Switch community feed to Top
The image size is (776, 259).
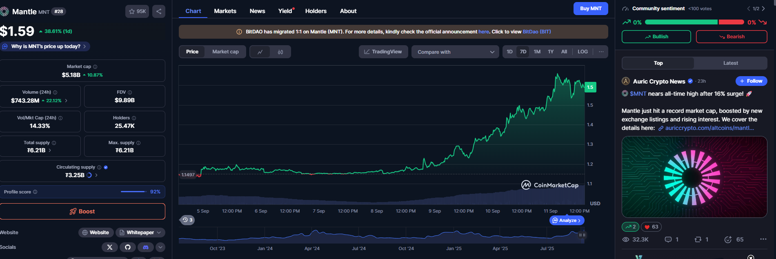pyautogui.click(x=658, y=63)
